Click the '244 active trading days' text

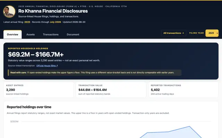coord(162,94)
